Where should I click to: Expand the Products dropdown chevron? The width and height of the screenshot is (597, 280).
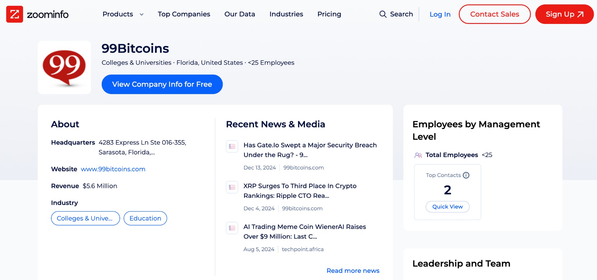[x=142, y=14]
